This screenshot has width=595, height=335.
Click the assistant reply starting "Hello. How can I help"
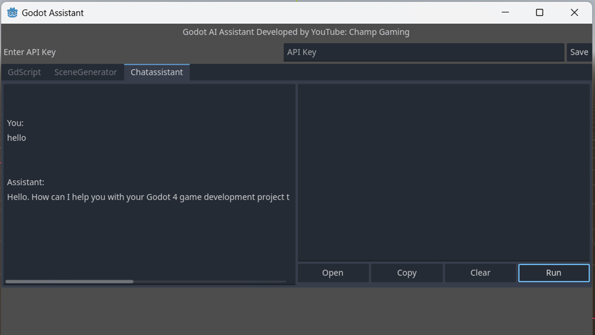pos(148,197)
